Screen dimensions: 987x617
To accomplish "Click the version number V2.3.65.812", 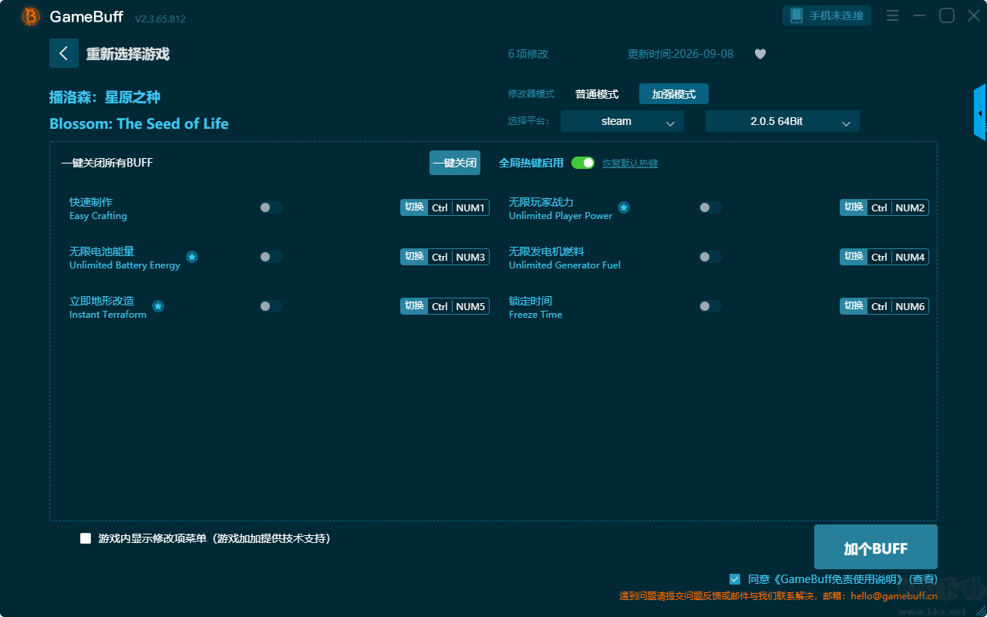I will click(160, 19).
